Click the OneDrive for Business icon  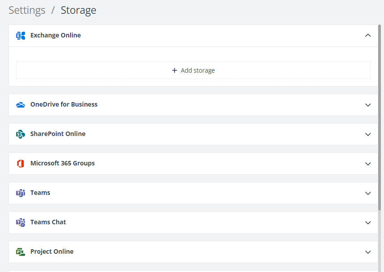[20, 104]
